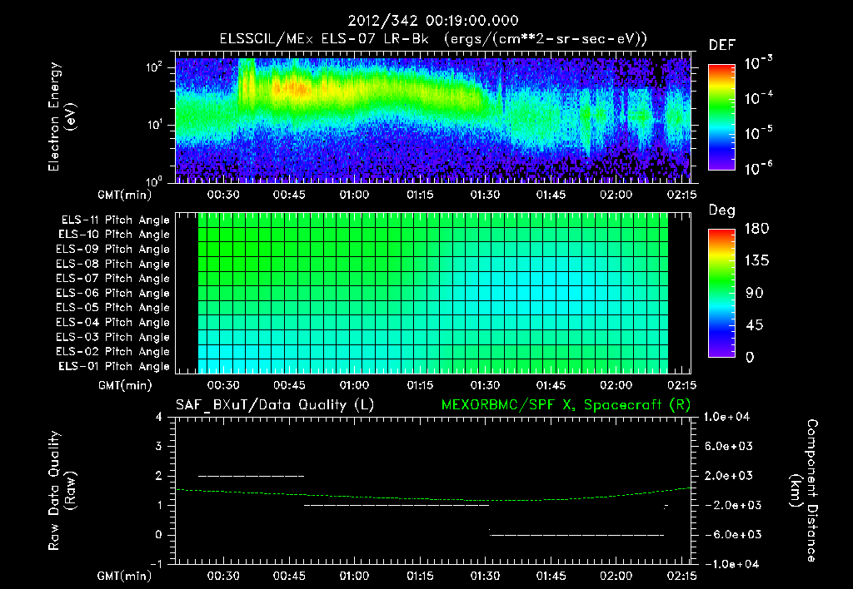
Task: Click the 00:45 tick label under the pitch angle panel
Action: click(289, 385)
